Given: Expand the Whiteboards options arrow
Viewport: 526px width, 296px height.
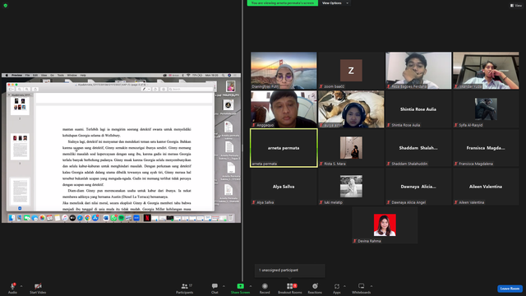Looking at the screenshot, I should (x=371, y=286).
